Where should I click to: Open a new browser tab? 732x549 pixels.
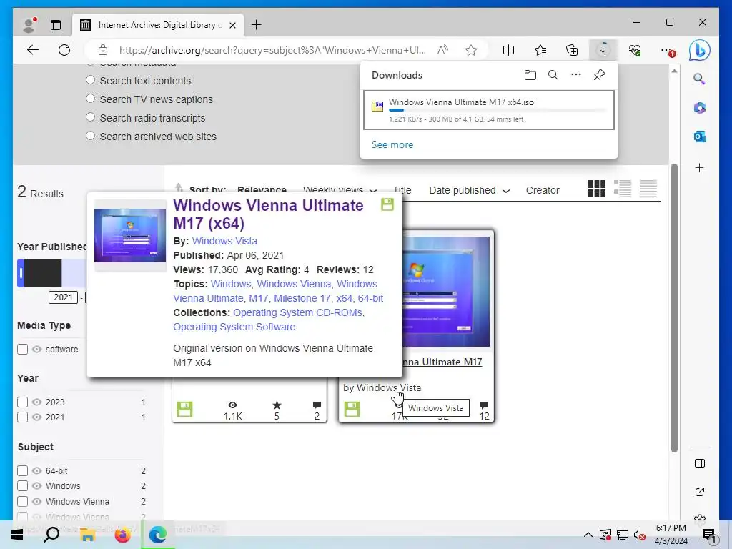click(257, 25)
